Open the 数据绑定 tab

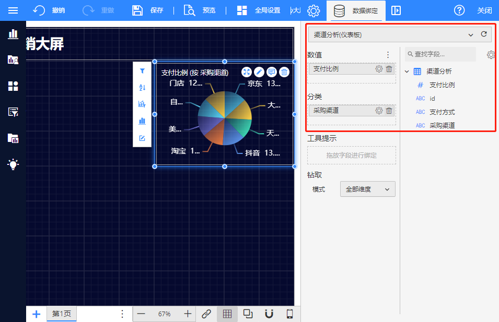click(356, 10)
